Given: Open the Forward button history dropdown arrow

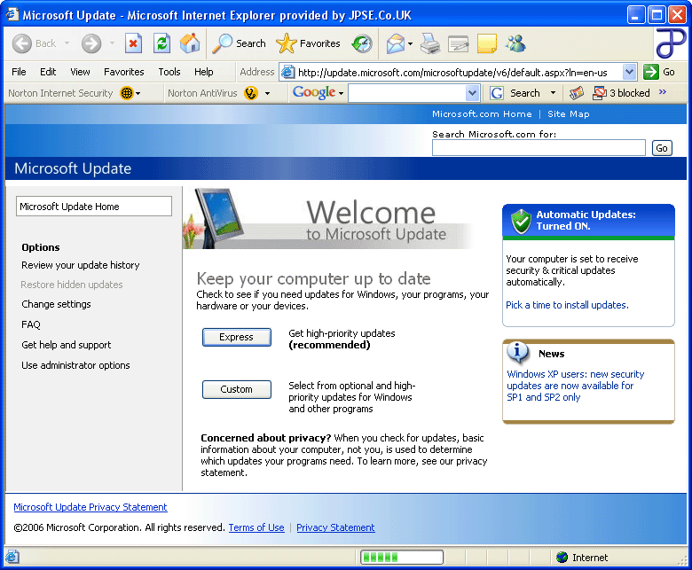Looking at the screenshot, I should point(112,43).
